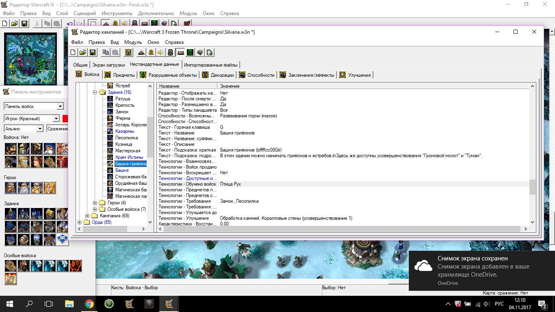Open File Explorer from the taskbar
Image resolution: width=555 pixels, height=312 pixels.
[69, 303]
